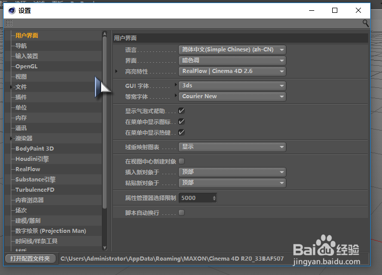Expand the 等宽字体 small arrow
This screenshot has width=382, height=275.
click(x=176, y=95)
